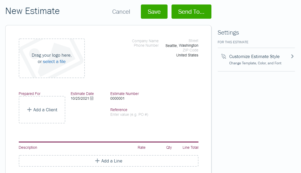
Task: Click the Company Name field
Action: (145, 41)
